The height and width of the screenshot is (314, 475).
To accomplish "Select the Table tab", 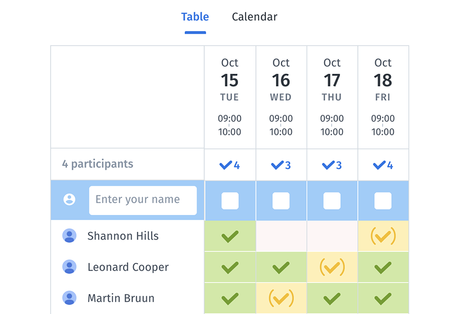I will point(195,16).
